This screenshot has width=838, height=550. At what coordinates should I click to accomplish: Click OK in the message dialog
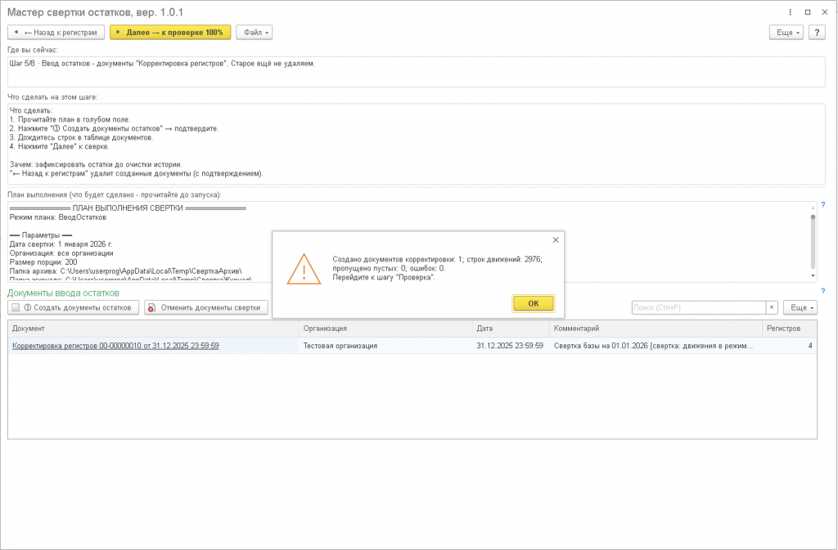point(533,303)
